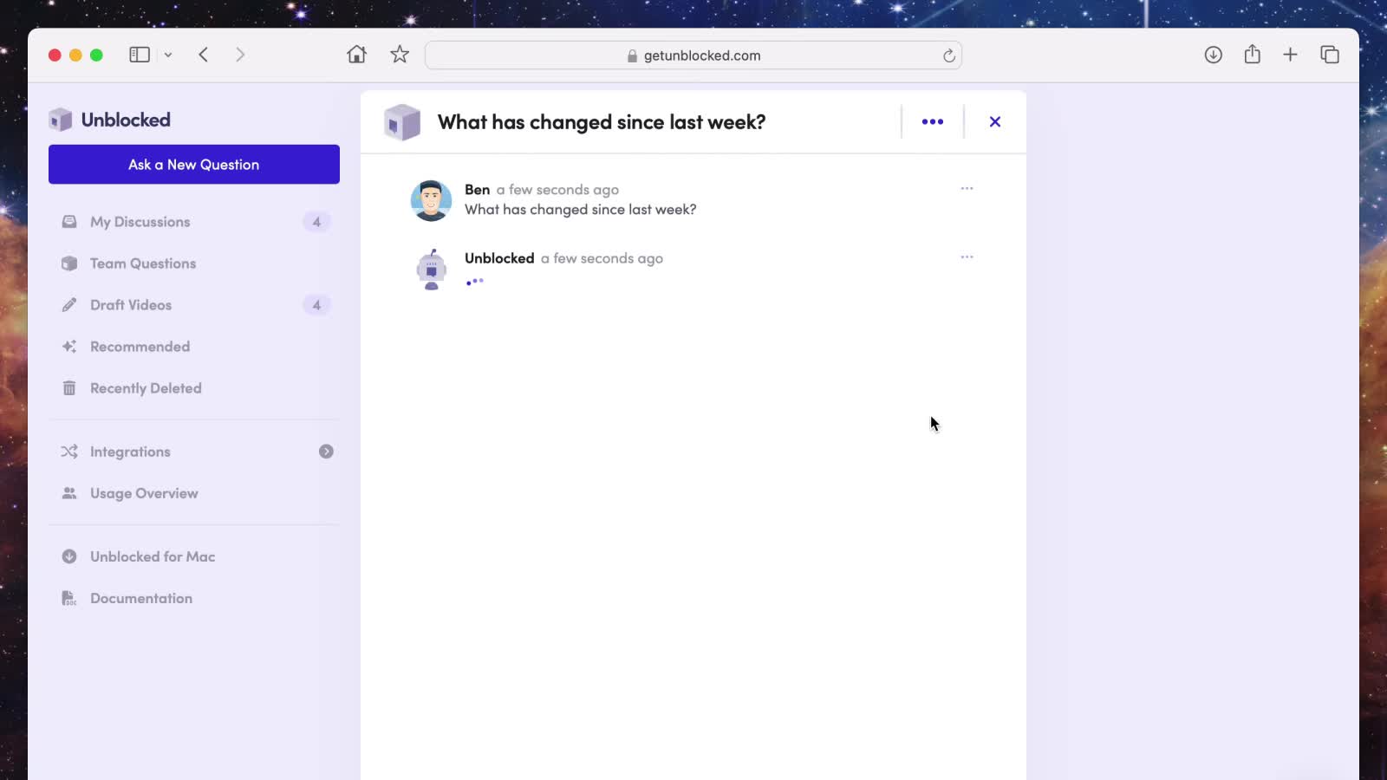Viewport: 1387px width, 780px height.
Task: Expand the Integrations arrow
Action: pyautogui.click(x=326, y=452)
